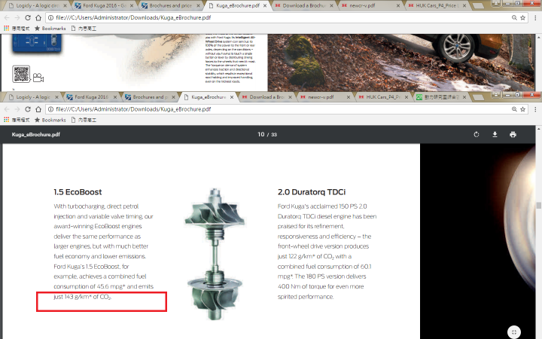Click the video camera icon beside the QR code
The image size is (542, 339).
38,78
